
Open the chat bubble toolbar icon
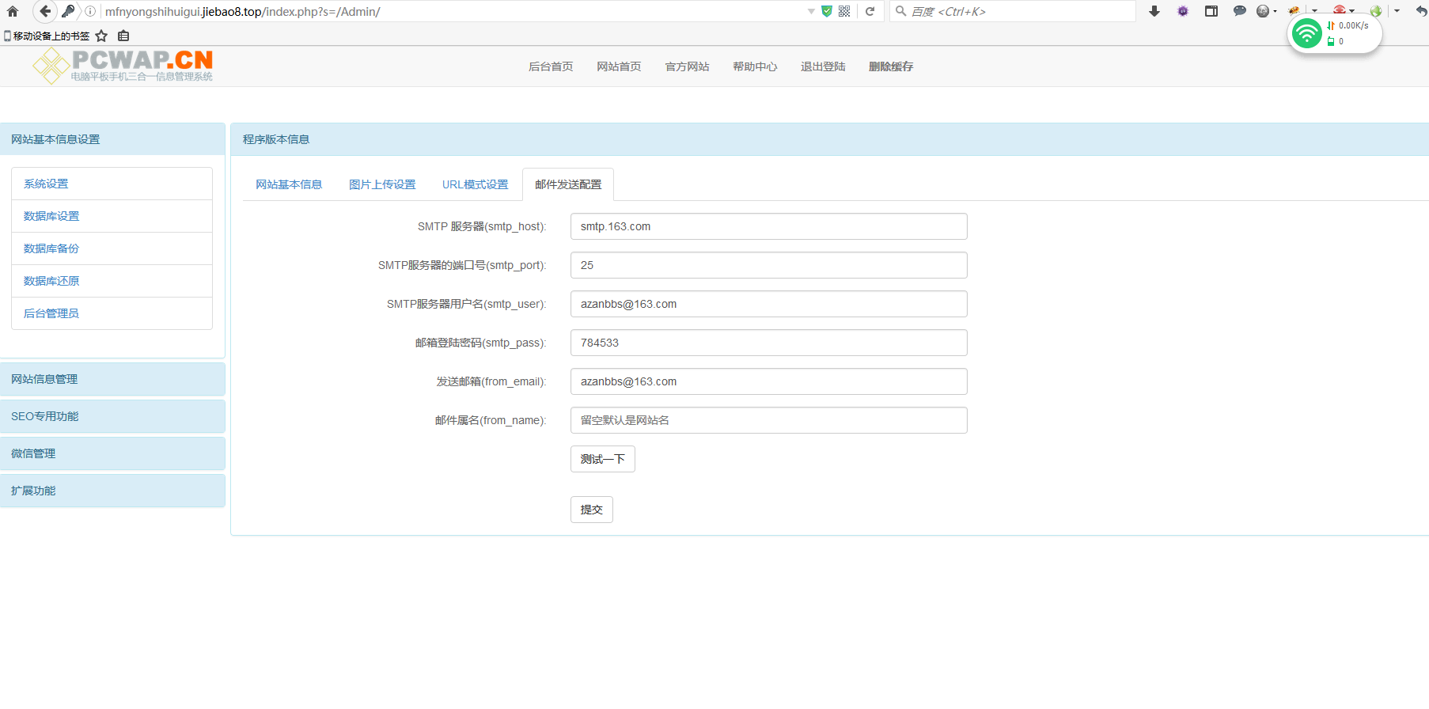click(x=1240, y=11)
